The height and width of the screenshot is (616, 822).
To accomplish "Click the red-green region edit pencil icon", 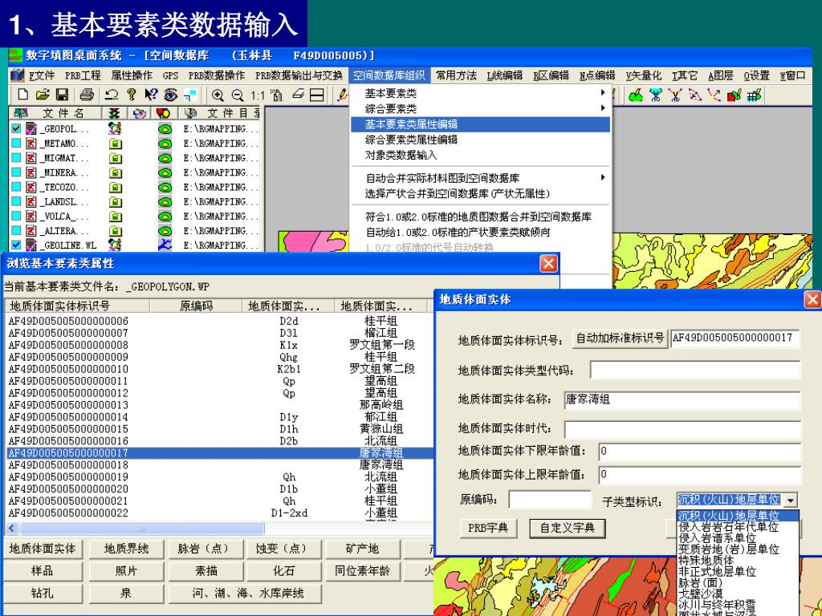I will (x=734, y=95).
